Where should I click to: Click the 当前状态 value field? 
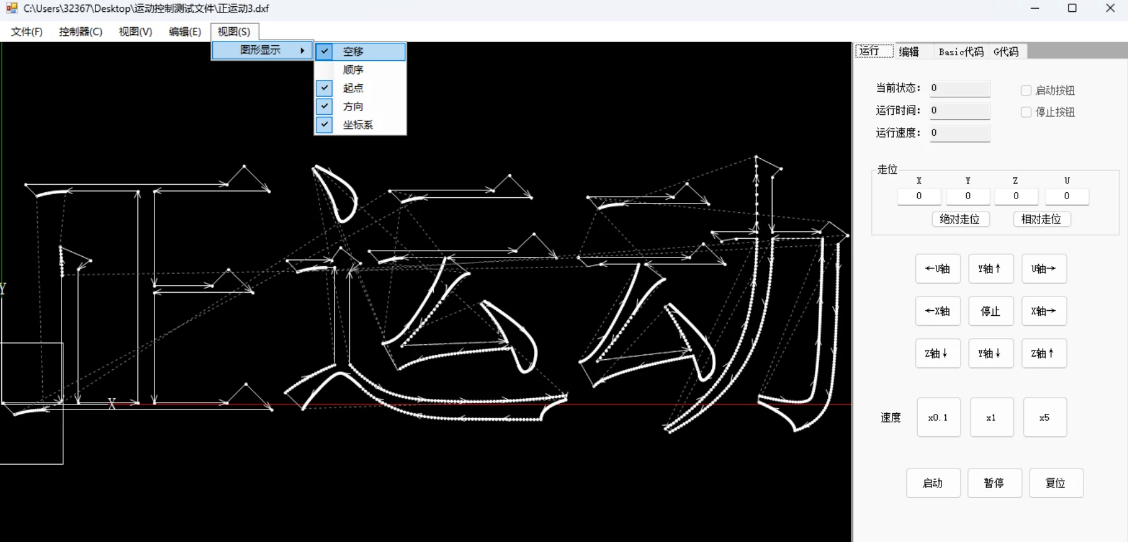tap(960, 89)
